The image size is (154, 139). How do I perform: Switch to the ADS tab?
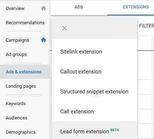point(79,7)
